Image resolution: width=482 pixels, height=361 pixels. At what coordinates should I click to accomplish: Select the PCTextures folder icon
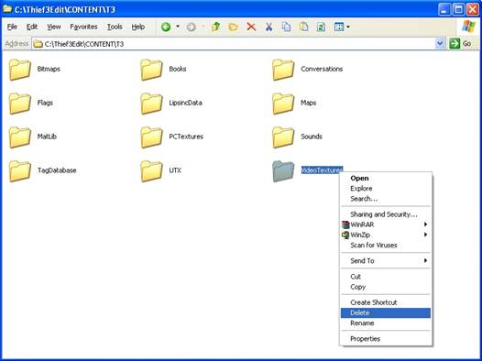tap(151, 137)
